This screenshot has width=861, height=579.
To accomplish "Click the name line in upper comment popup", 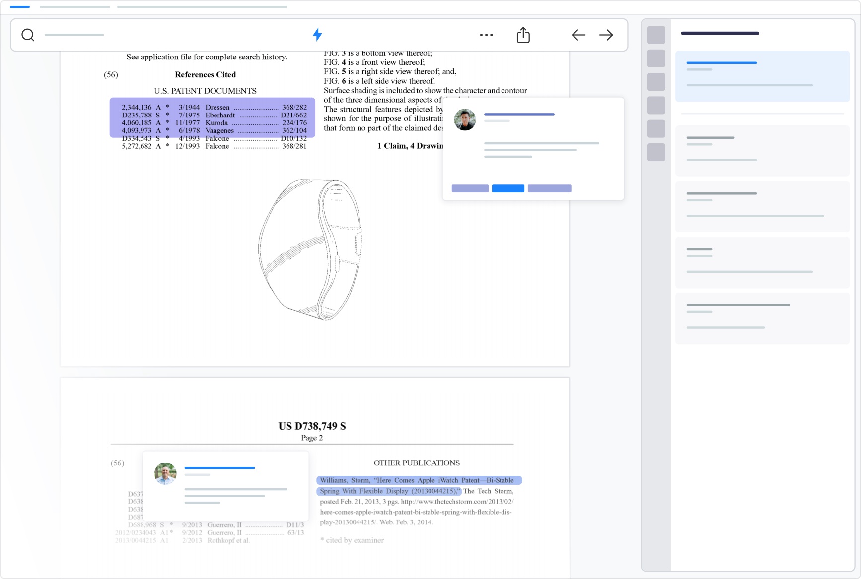I will point(519,114).
